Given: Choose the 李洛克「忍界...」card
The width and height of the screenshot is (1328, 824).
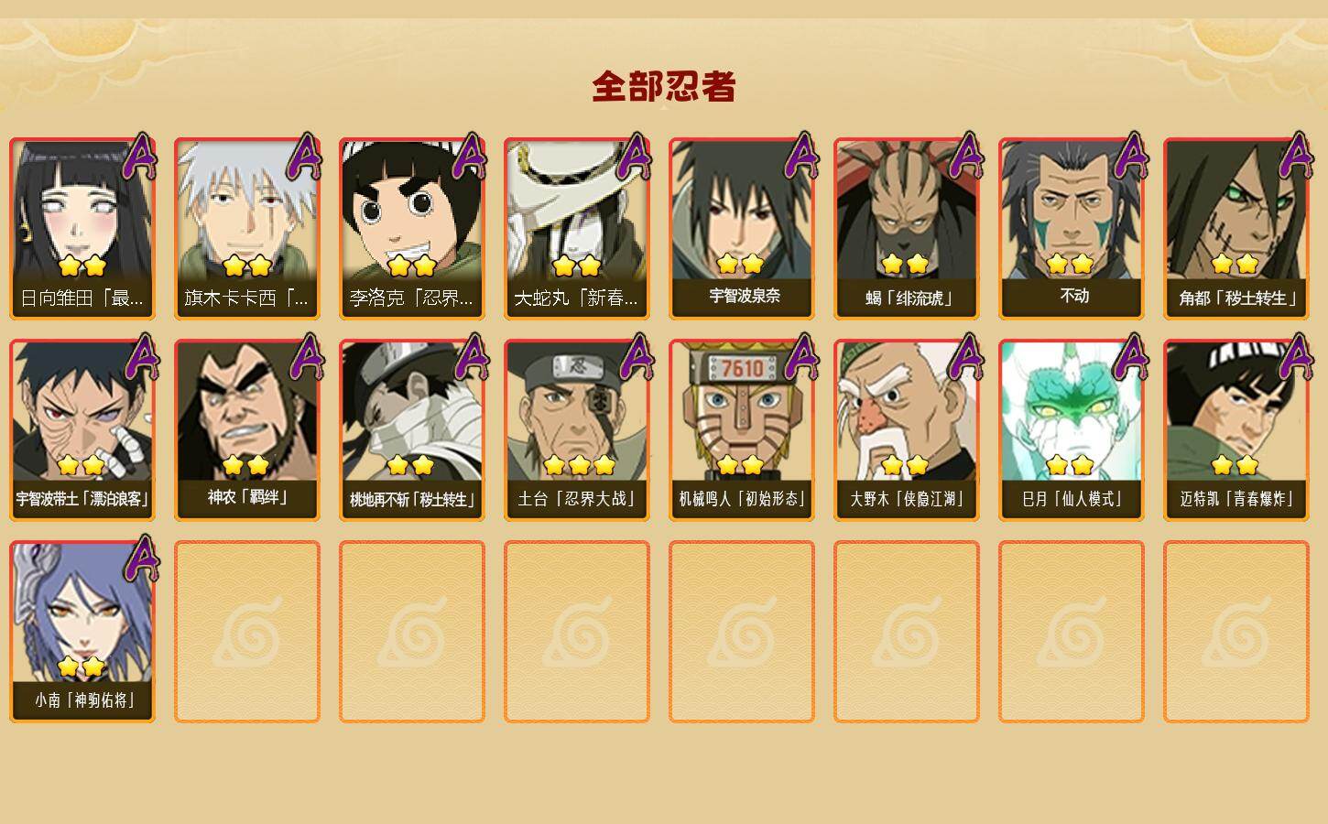Looking at the screenshot, I should click(412, 228).
